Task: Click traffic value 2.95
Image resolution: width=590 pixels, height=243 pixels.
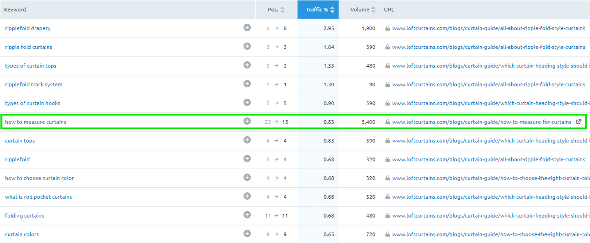Action: pyautogui.click(x=329, y=28)
